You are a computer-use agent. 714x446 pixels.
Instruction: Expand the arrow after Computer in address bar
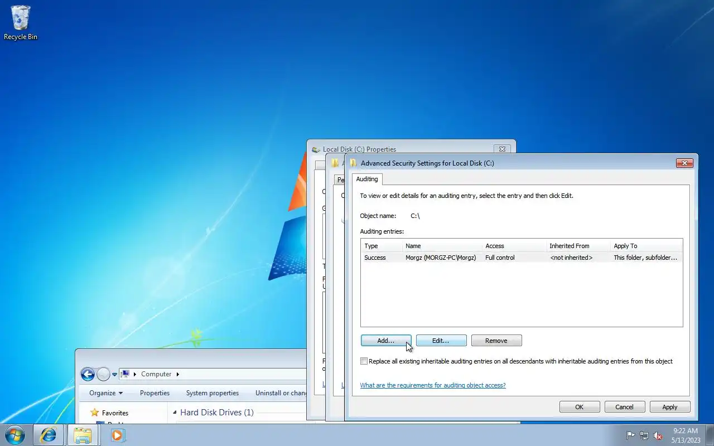[x=178, y=374]
